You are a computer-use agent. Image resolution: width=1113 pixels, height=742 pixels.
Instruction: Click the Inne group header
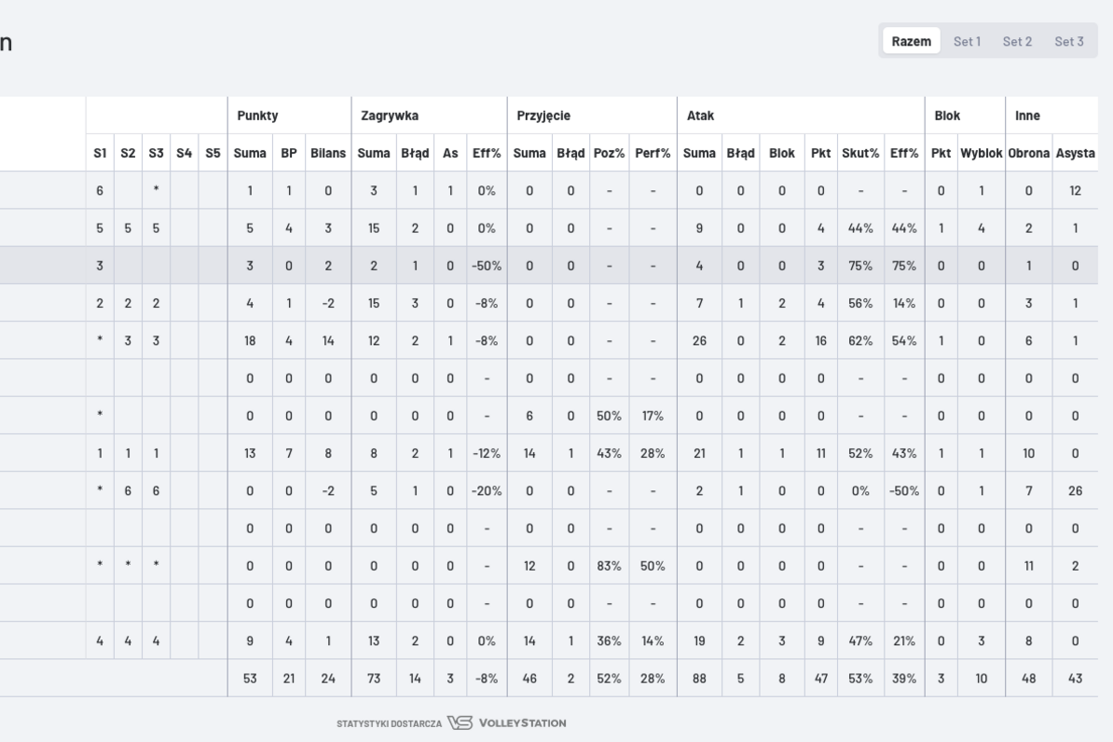click(1027, 116)
